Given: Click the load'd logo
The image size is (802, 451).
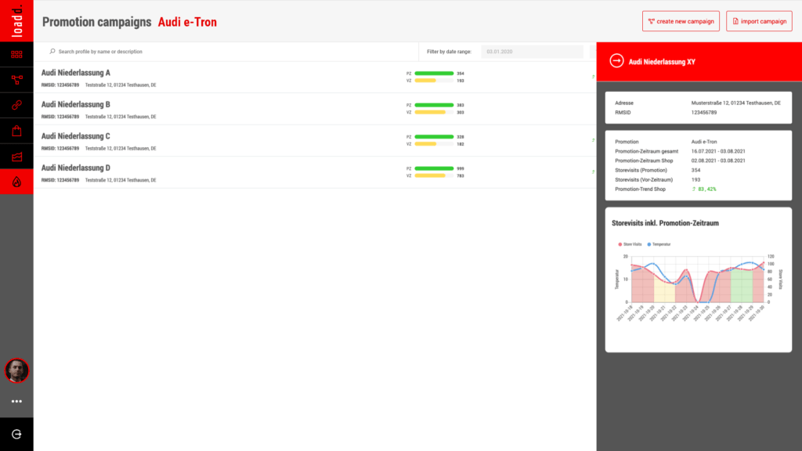Looking at the screenshot, I should point(16,21).
